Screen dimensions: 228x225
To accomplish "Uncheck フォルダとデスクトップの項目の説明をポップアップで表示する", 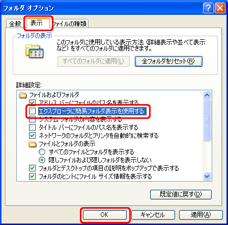I will pos(32,168).
